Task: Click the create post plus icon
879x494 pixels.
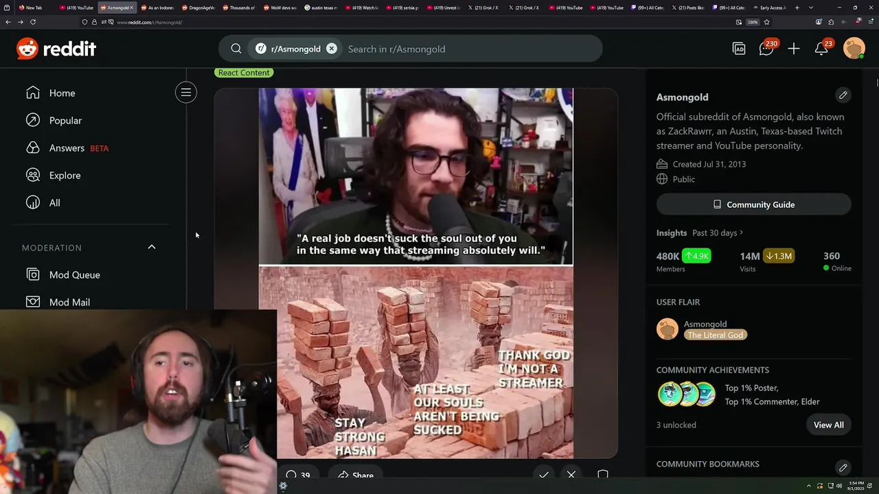Action: (794, 49)
